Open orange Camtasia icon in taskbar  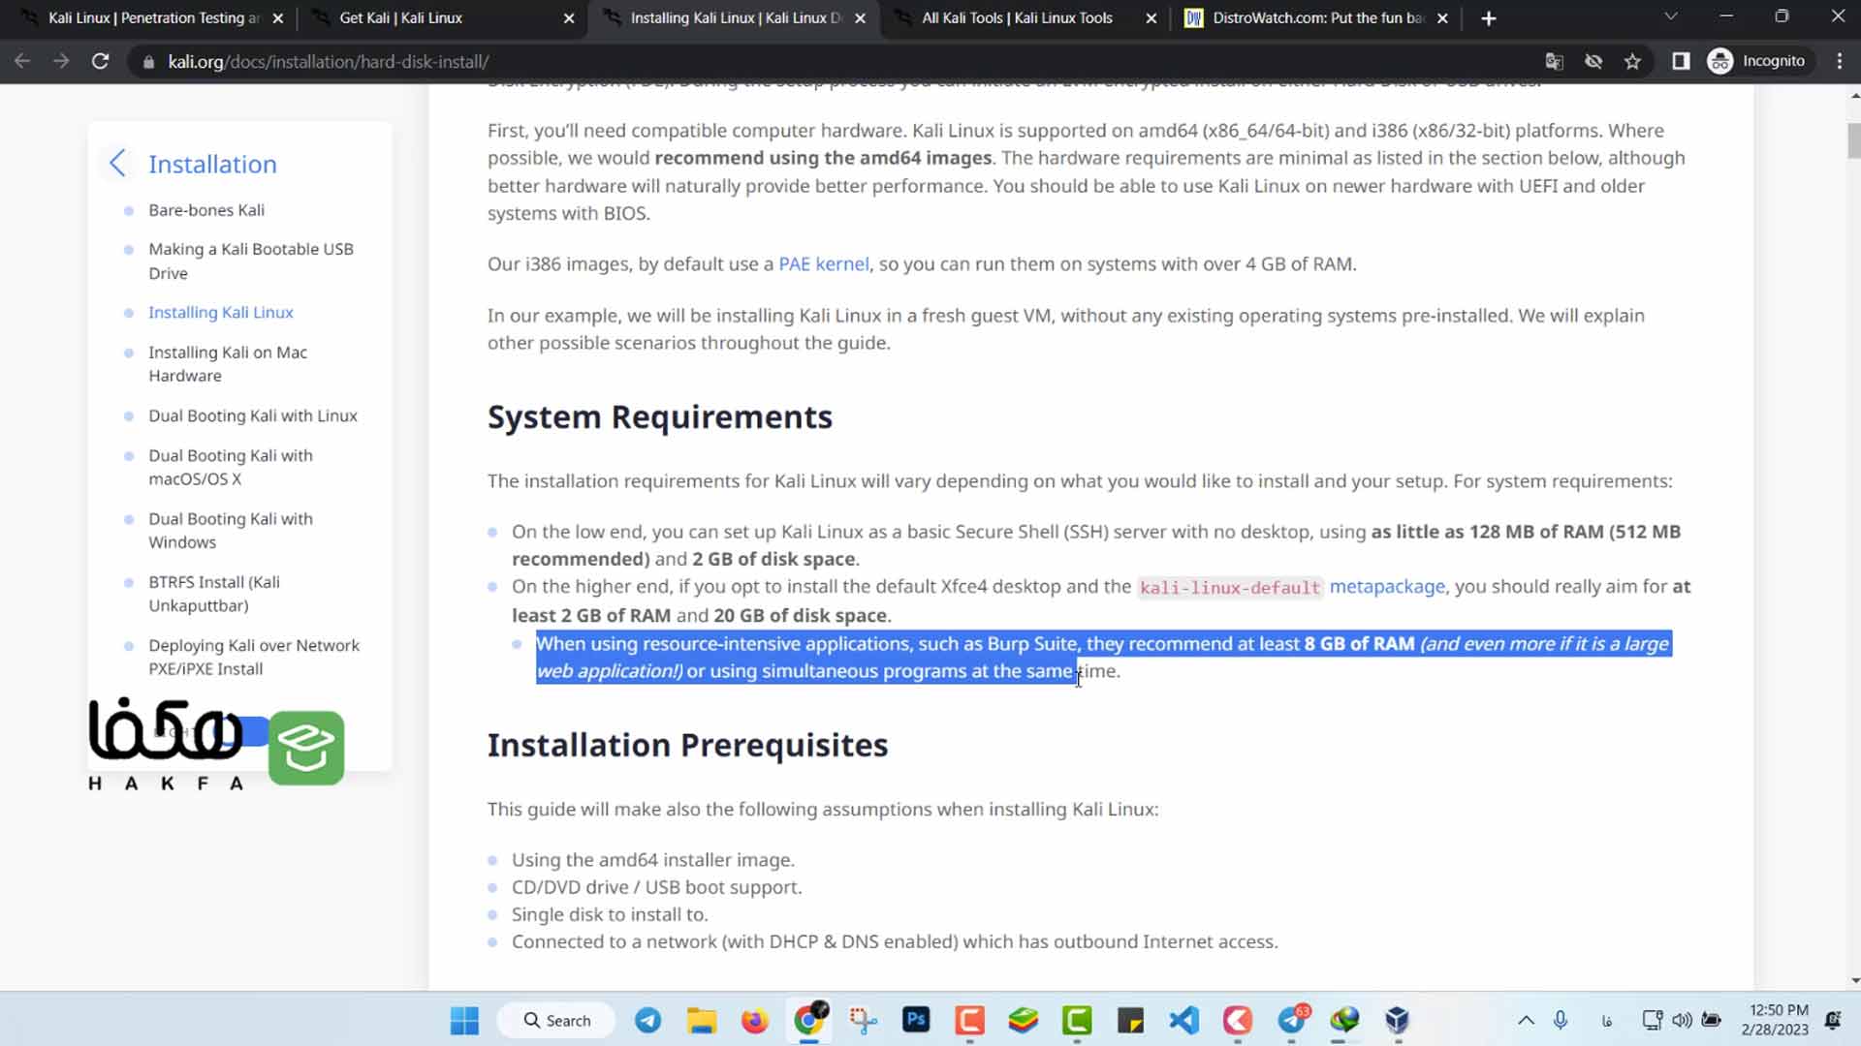click(969, 1020)
